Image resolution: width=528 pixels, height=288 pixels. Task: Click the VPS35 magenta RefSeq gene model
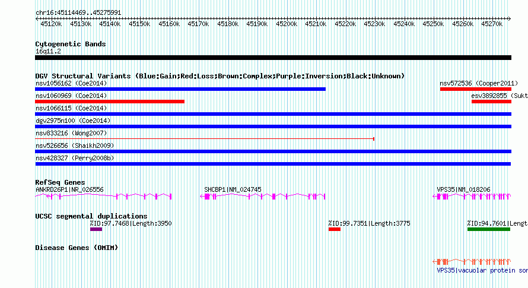(x=472, y=197)
